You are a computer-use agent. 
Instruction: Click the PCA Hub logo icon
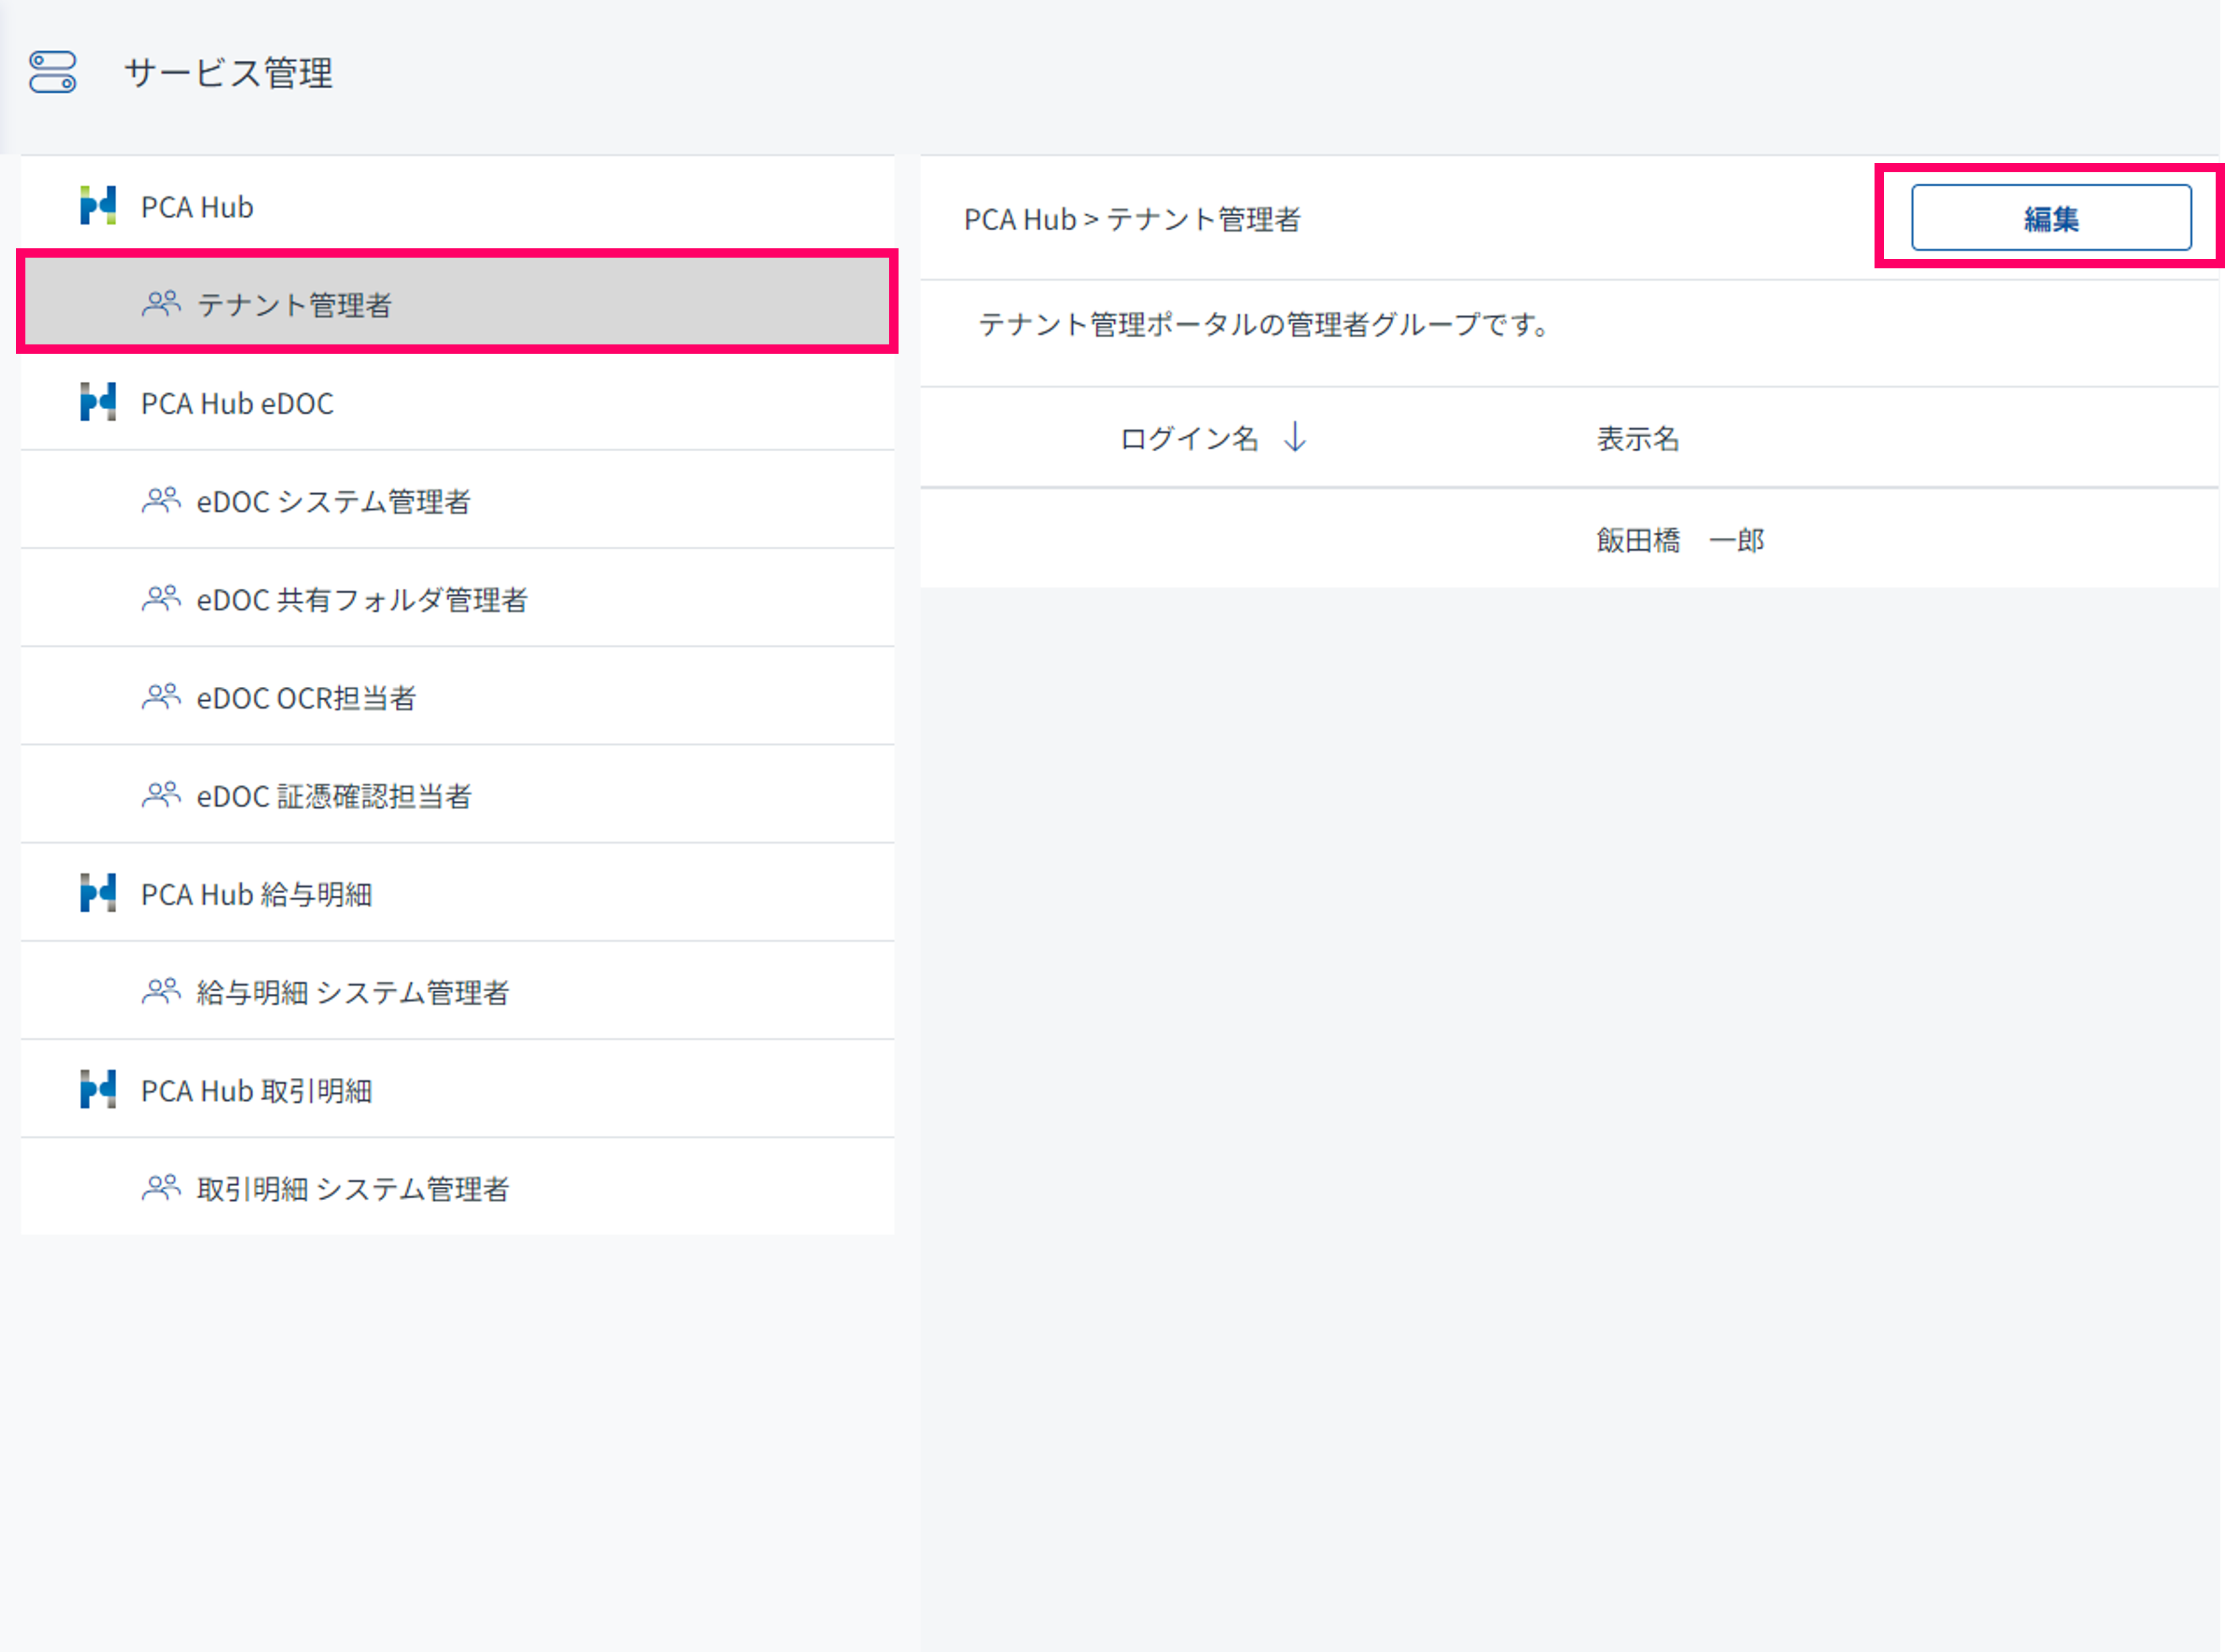(x=98, y=206)
